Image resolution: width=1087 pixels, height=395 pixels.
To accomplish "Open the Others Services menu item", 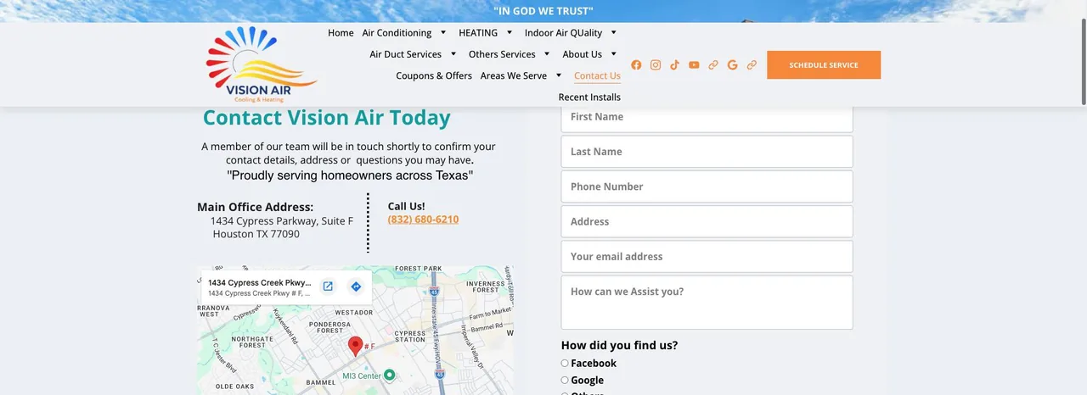I will (502, 54).
